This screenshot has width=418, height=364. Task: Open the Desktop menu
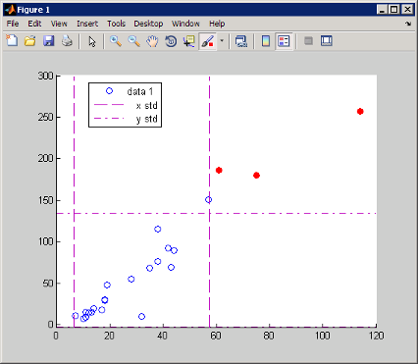tap(148, 24)
